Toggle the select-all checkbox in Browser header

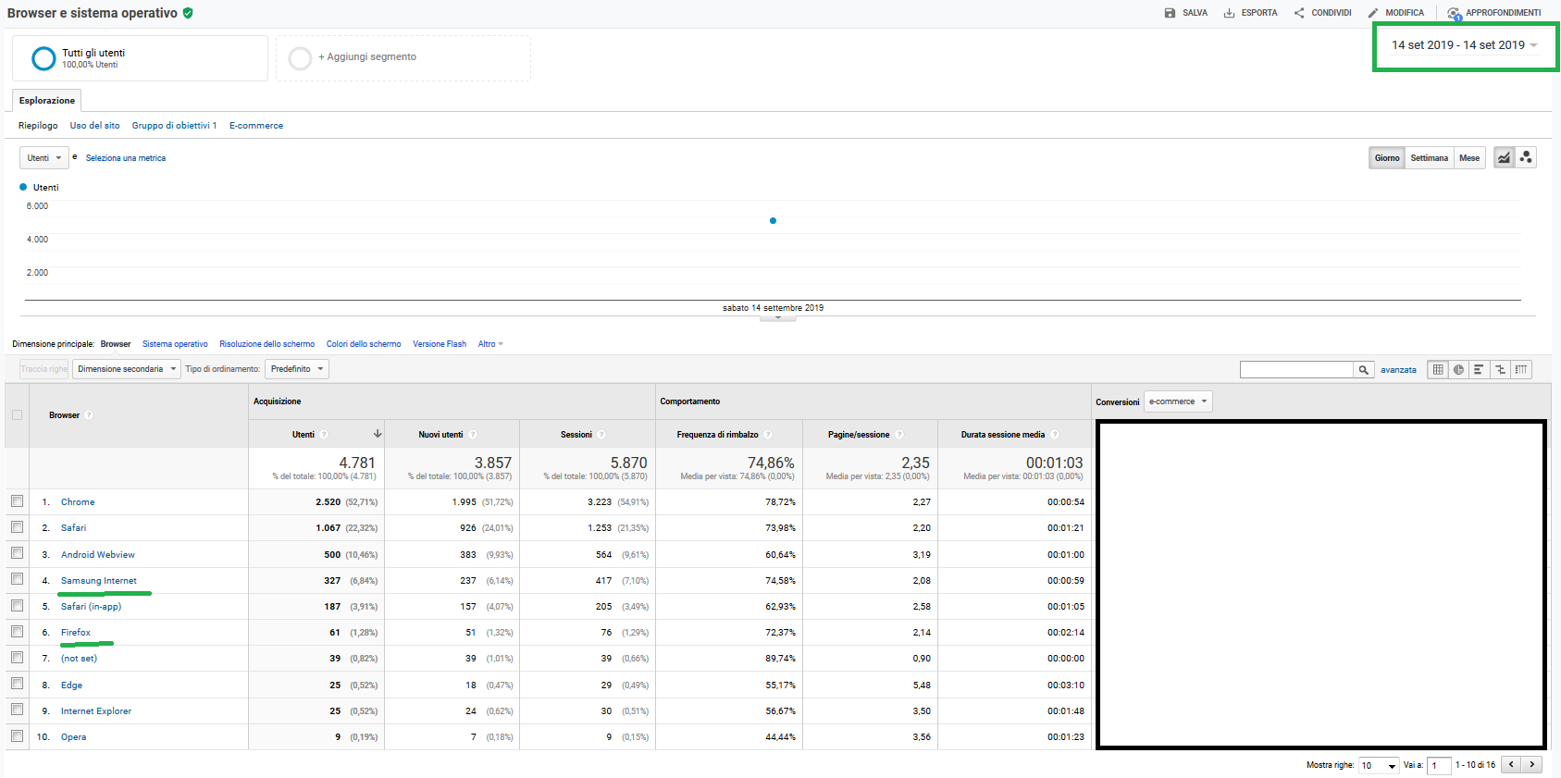coord(17,415)
